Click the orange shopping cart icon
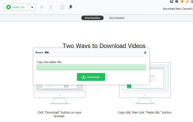Viewport: 193px width, 122px height. click(182, 1)
